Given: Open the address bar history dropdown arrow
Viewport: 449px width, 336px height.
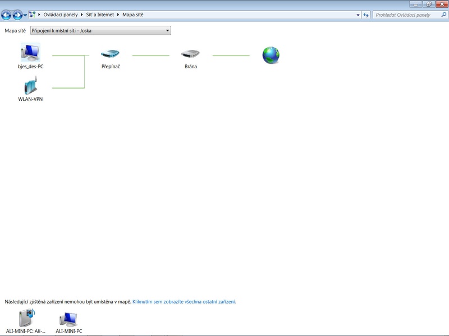Looking at the screenshot, I should (x=359, y=15).
